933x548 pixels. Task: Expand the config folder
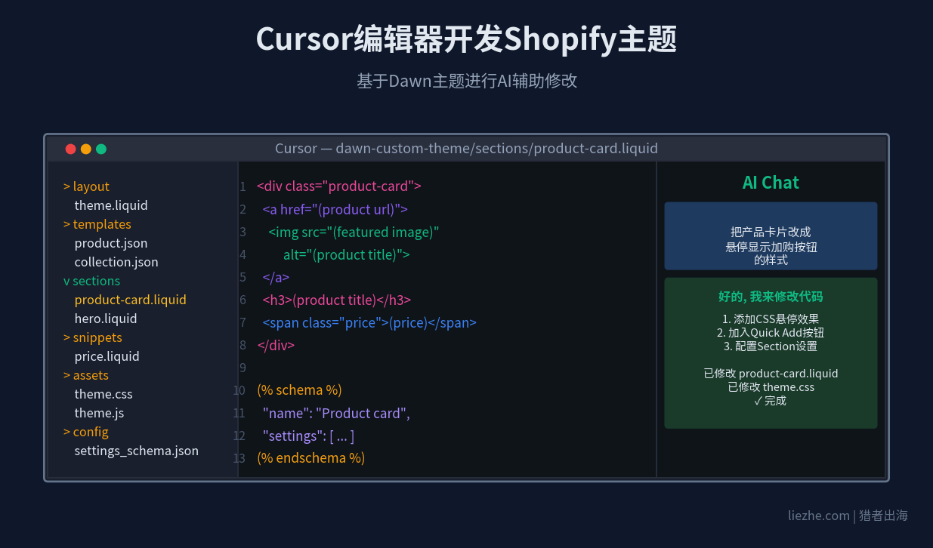(86, 432)
